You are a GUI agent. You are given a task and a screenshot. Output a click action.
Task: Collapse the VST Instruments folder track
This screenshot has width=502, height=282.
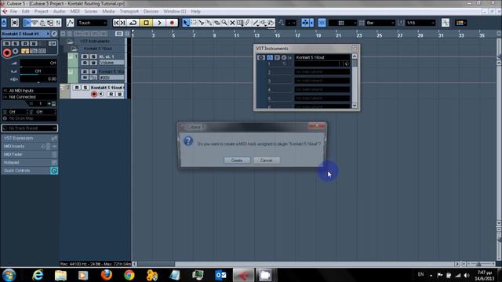click(70, 42)
